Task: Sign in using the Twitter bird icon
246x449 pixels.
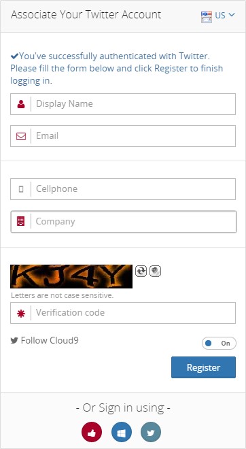Action: coord(151,432)
